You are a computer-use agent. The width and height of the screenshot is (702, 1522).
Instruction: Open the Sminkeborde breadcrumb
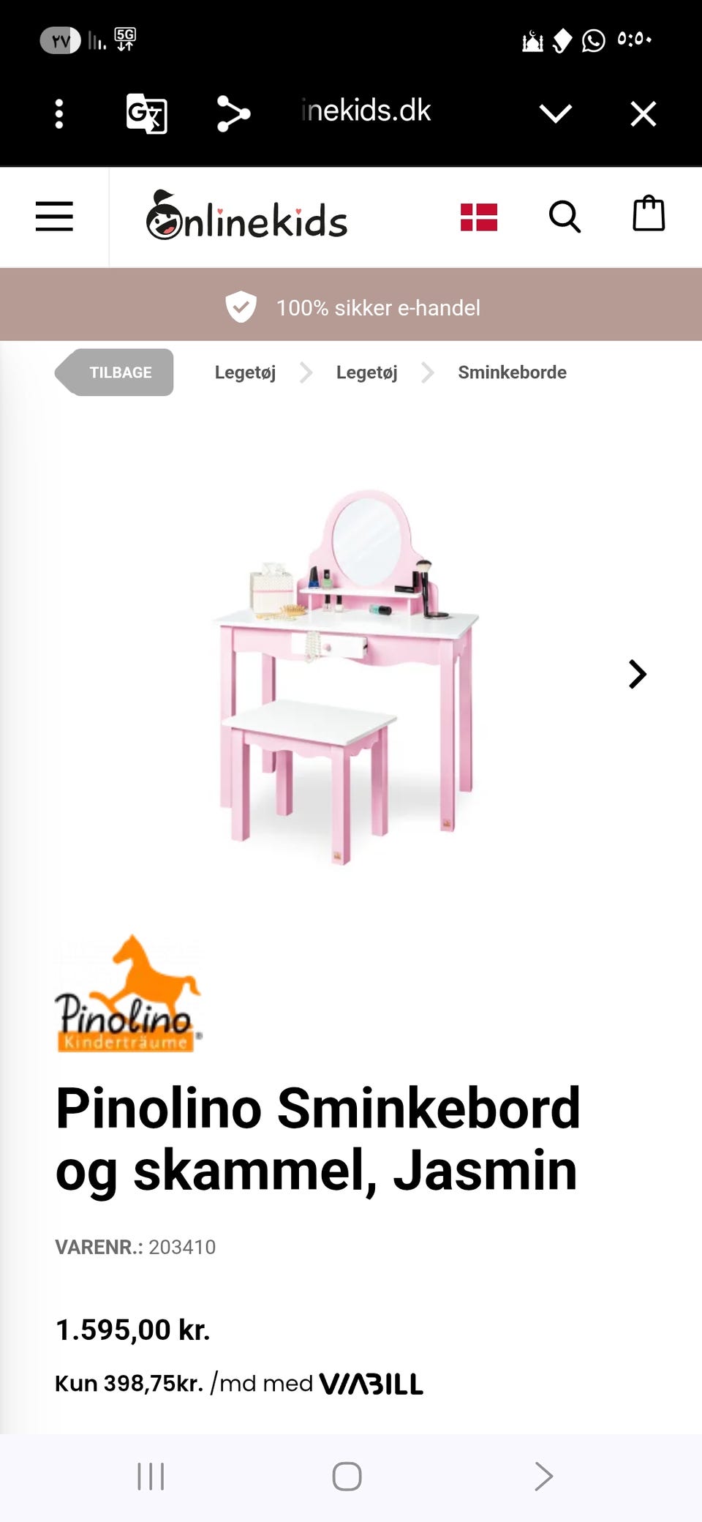512,372
